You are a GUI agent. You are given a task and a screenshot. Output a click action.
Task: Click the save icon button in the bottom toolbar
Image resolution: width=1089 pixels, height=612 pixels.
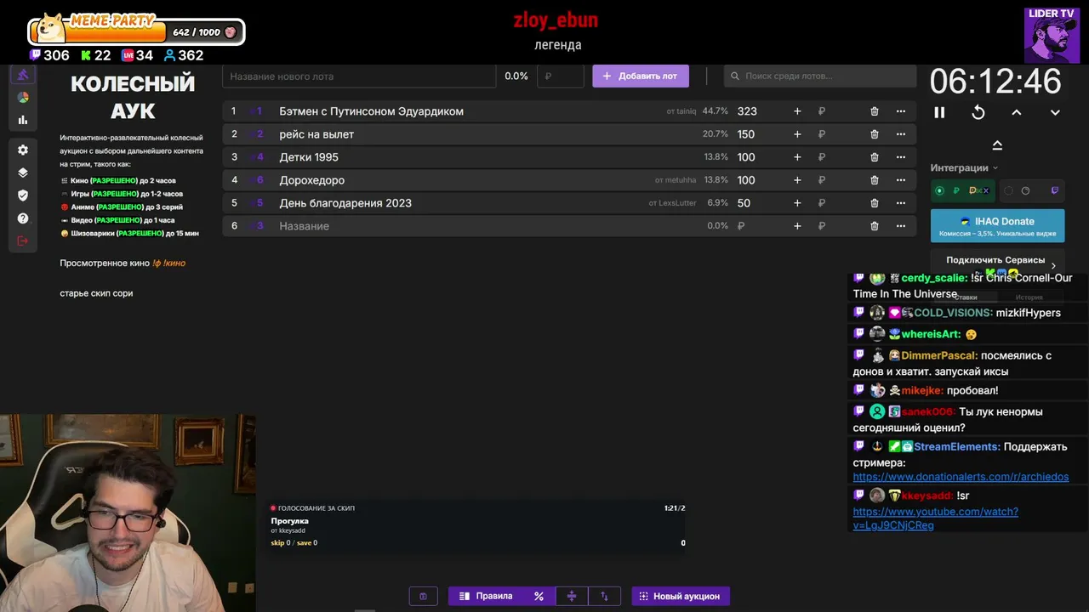(423, 596)
